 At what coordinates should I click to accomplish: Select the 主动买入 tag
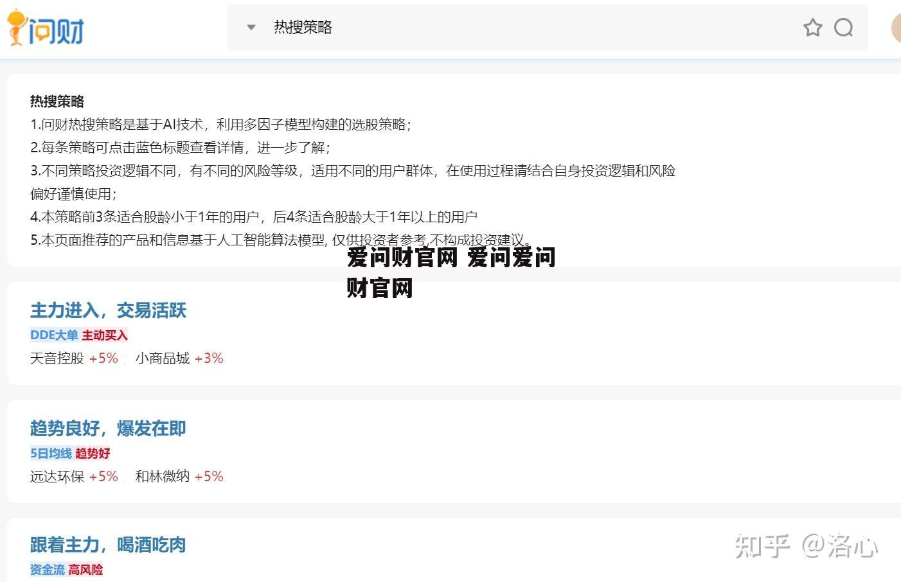tap(105, 335)
